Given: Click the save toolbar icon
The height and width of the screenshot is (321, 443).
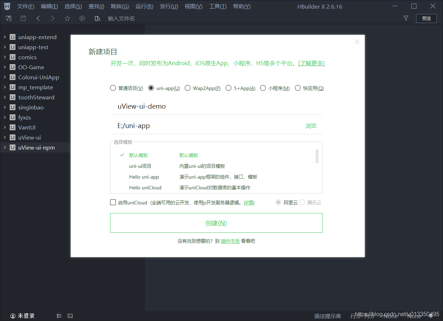Looking at the screenshot, I should click(23, 18).
